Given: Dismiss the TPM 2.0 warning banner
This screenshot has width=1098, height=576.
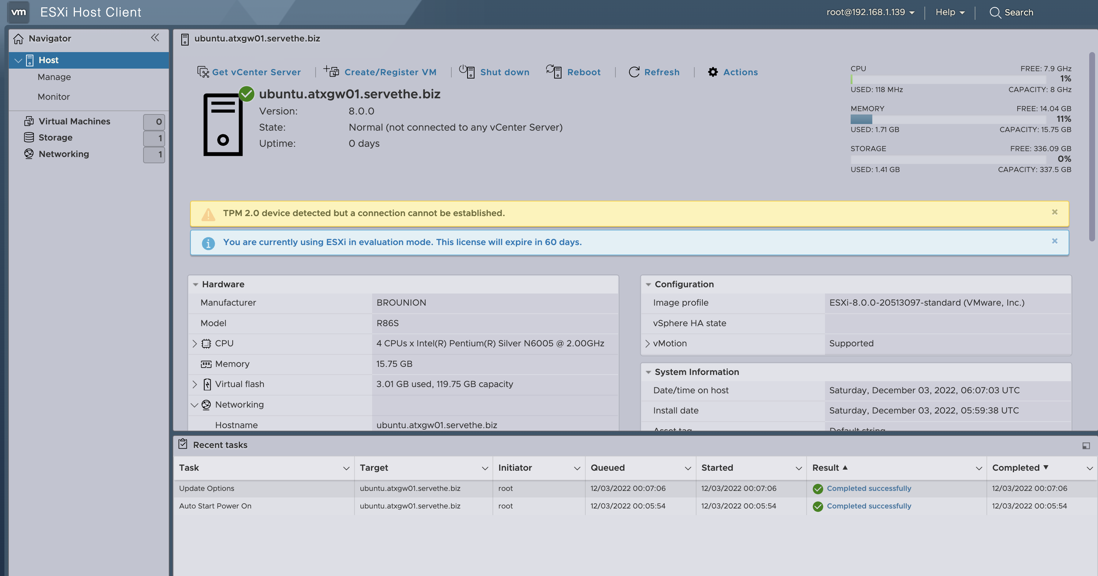Looking at the screenshot, I should pyautogui.click(x=1055, y=212).
